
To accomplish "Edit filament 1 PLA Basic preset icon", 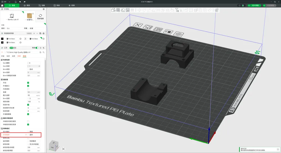I will (x=21, y=39).
